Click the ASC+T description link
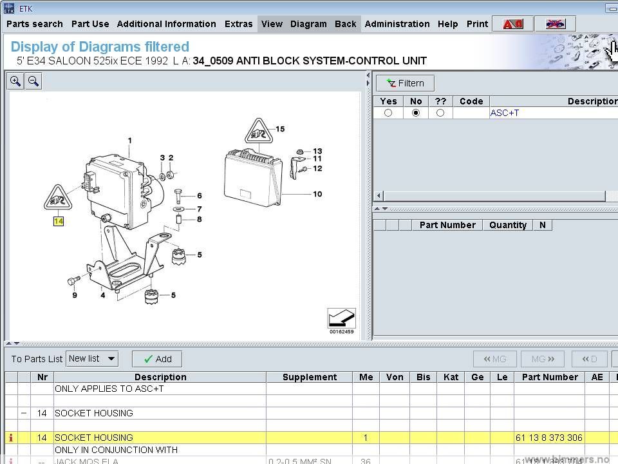Viewport: 618px width, 464px height. [x=505, y=113]
